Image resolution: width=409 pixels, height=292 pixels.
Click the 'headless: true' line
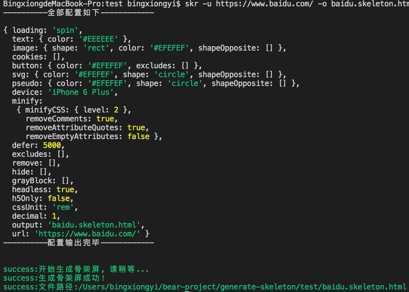45,190
